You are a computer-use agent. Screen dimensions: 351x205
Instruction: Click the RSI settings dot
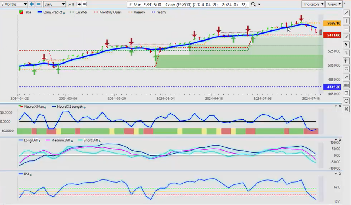pyautogui.click(x=31, y=175)
